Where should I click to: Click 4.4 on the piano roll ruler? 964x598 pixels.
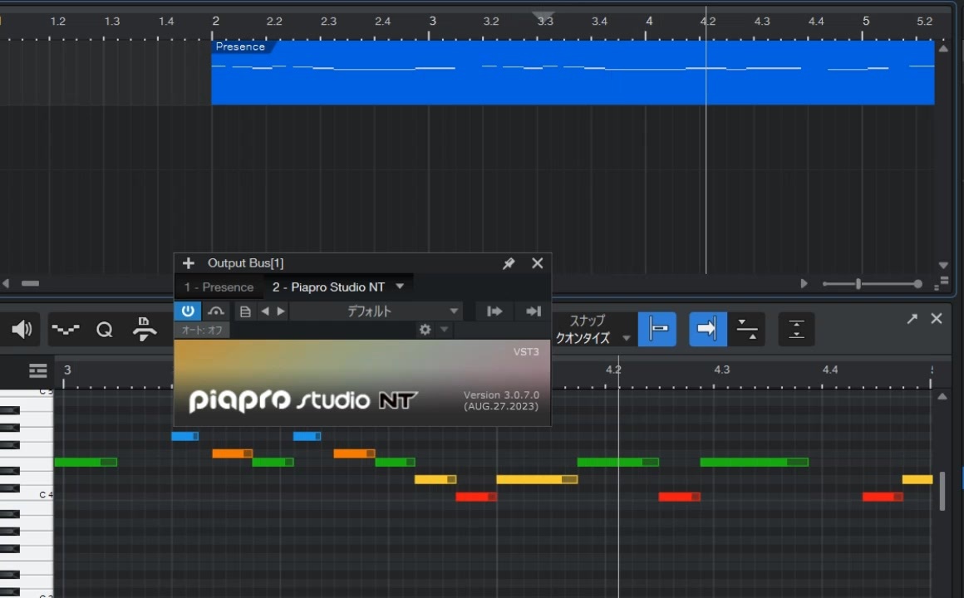(830, 370)
